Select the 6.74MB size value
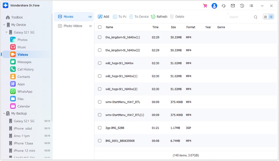 tap(175, 141)
